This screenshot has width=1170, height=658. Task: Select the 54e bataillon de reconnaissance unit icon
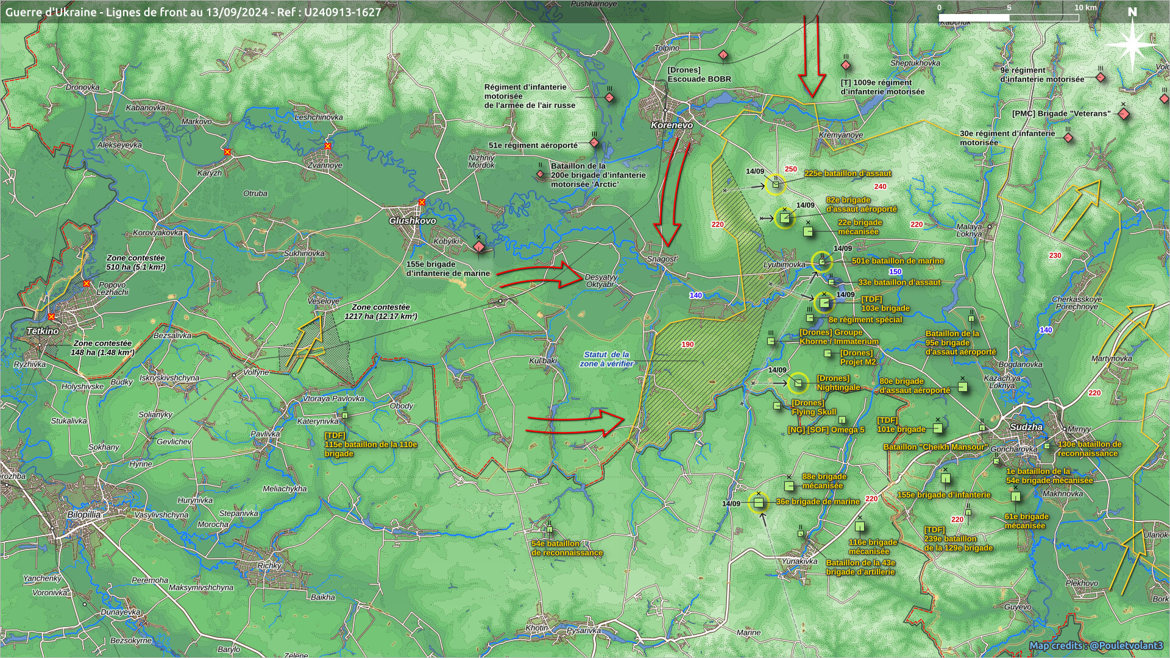(x=550, y=530)
